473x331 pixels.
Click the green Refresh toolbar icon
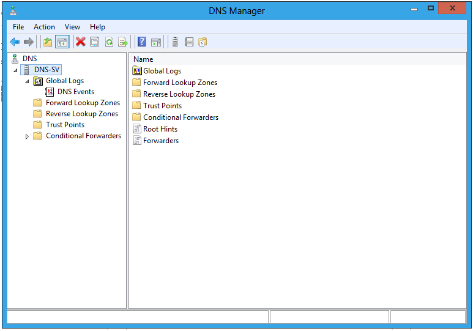tap(109, 42)
